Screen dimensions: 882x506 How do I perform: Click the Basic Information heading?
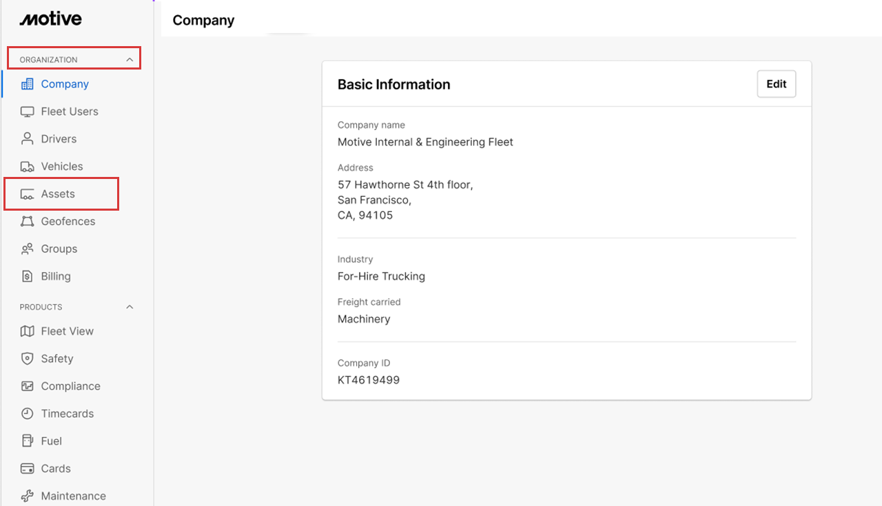(394, 85)
